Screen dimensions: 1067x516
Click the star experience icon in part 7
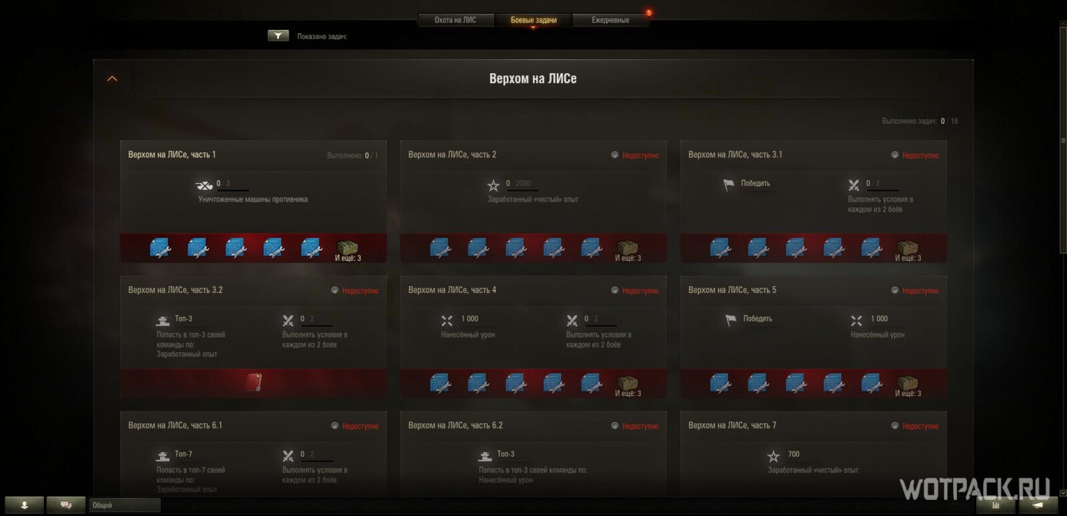[x=774, y=456]
